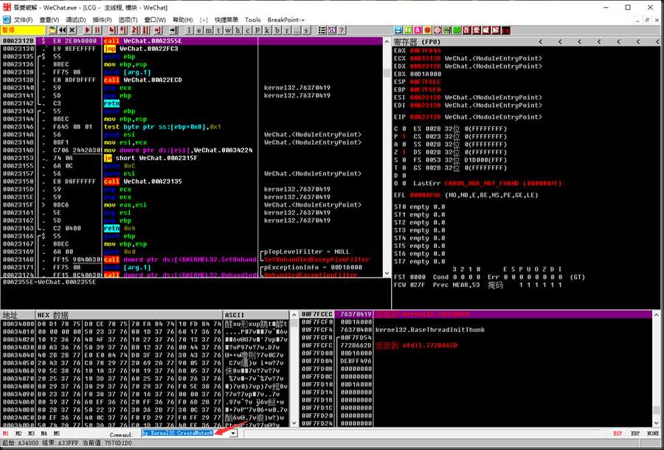Select NONE stack mode button

coord(653,434)
